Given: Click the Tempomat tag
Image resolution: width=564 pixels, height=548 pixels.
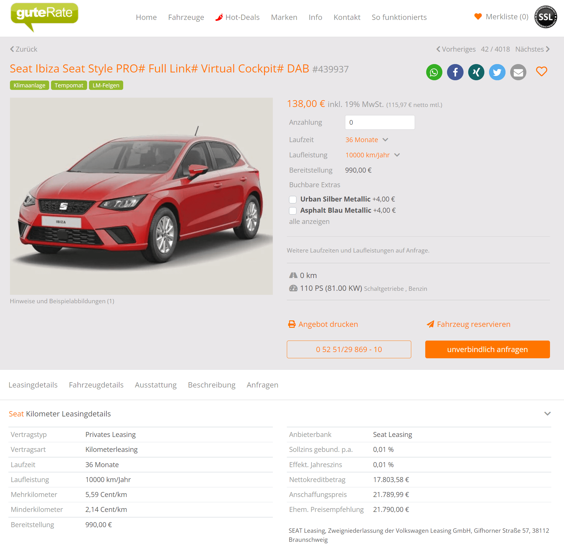Looking at the screenshot, I should click(69, 85).
